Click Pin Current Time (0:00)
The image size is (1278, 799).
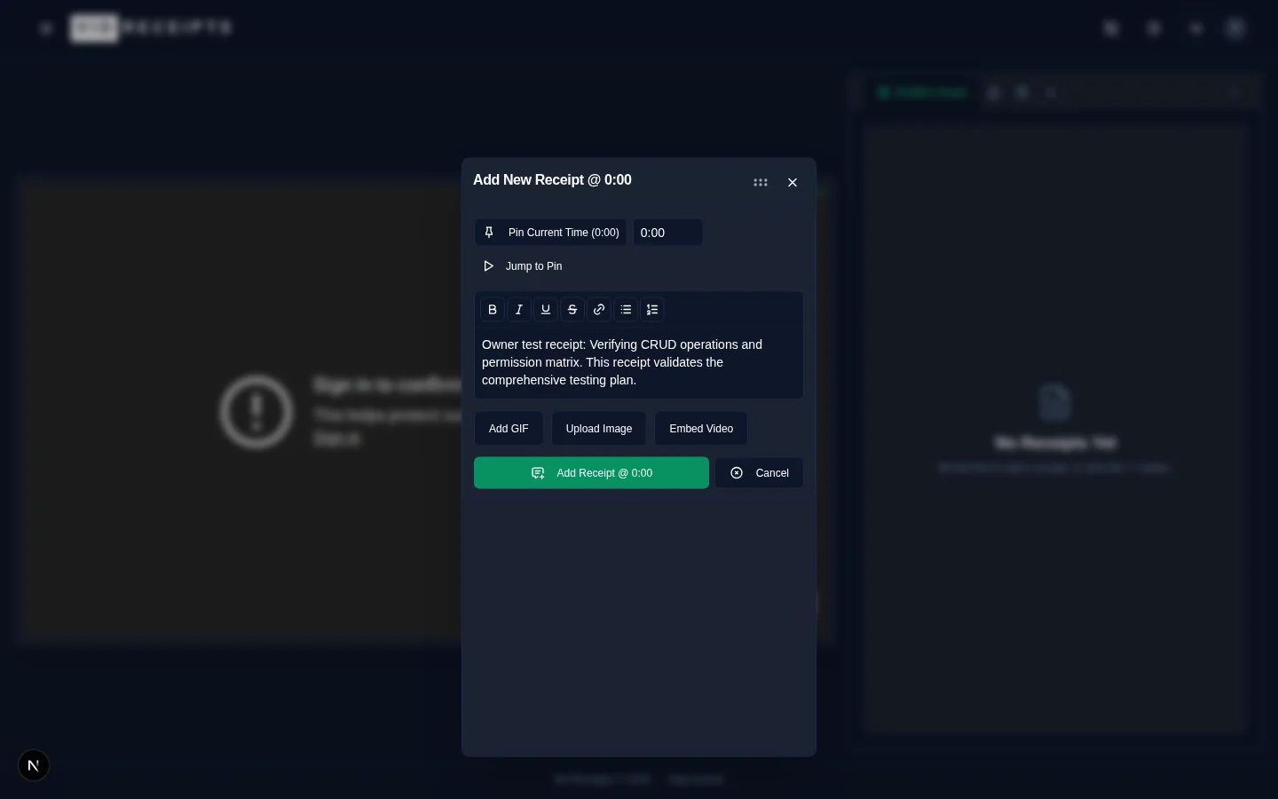(550, 232)
